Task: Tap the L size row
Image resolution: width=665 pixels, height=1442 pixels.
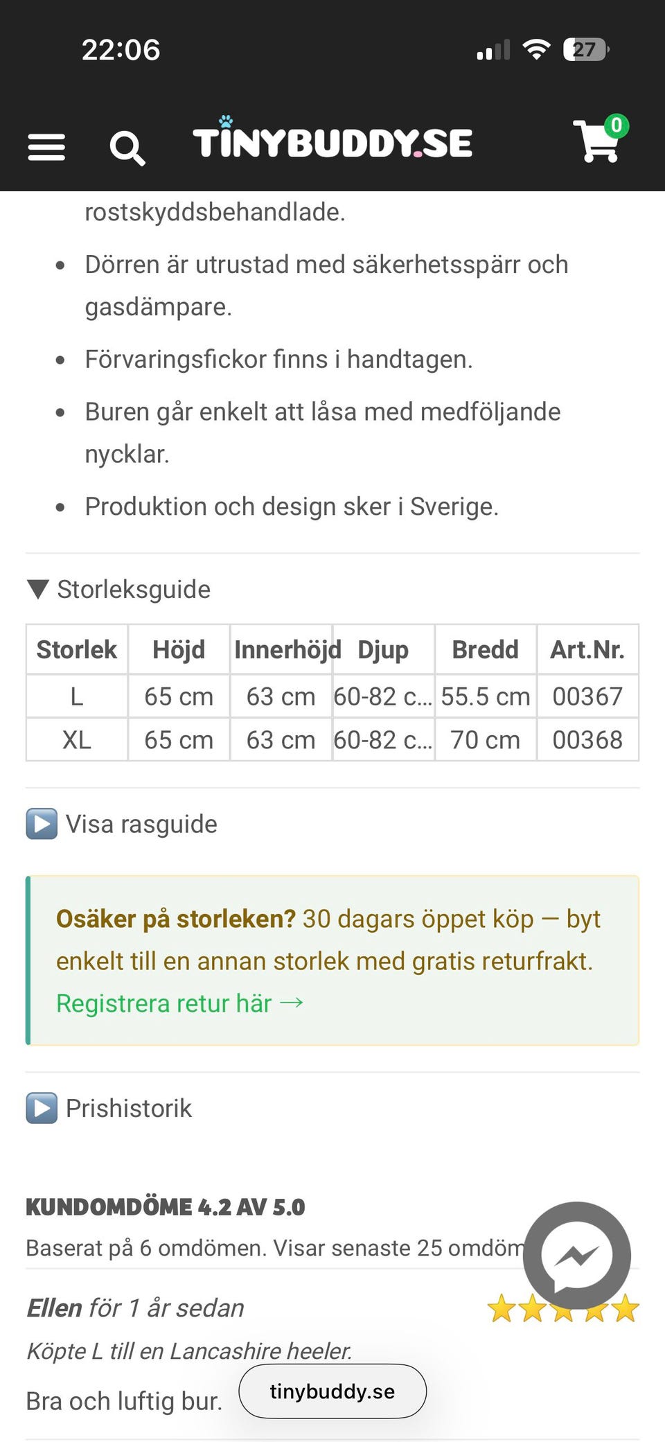Action: click(x=77, y=696)
